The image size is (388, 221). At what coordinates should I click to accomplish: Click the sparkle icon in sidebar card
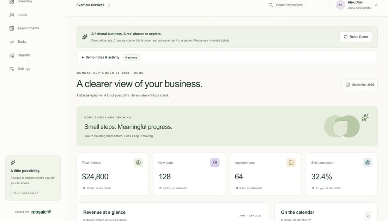tap(13, 162)
